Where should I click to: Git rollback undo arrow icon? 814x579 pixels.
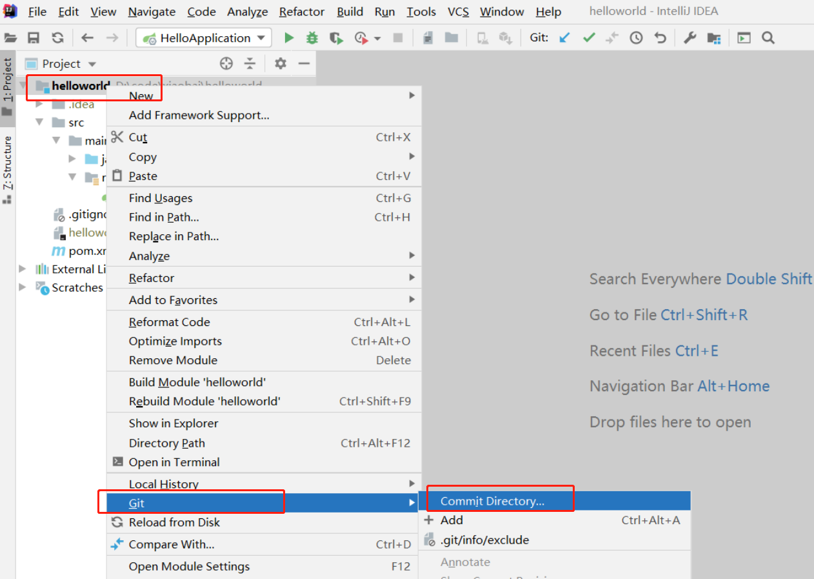660,38
